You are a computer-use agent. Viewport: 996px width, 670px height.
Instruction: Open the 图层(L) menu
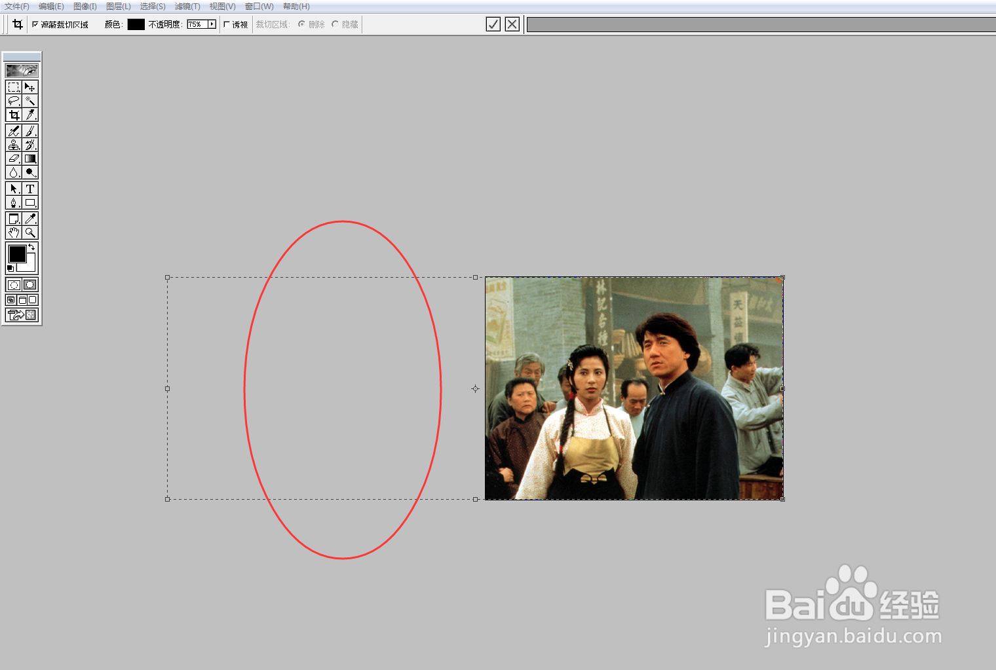[119, 7]
